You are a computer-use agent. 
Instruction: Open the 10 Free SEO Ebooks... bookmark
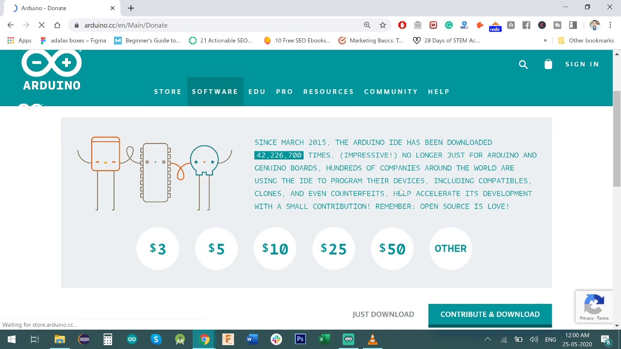tap(297, 41)
